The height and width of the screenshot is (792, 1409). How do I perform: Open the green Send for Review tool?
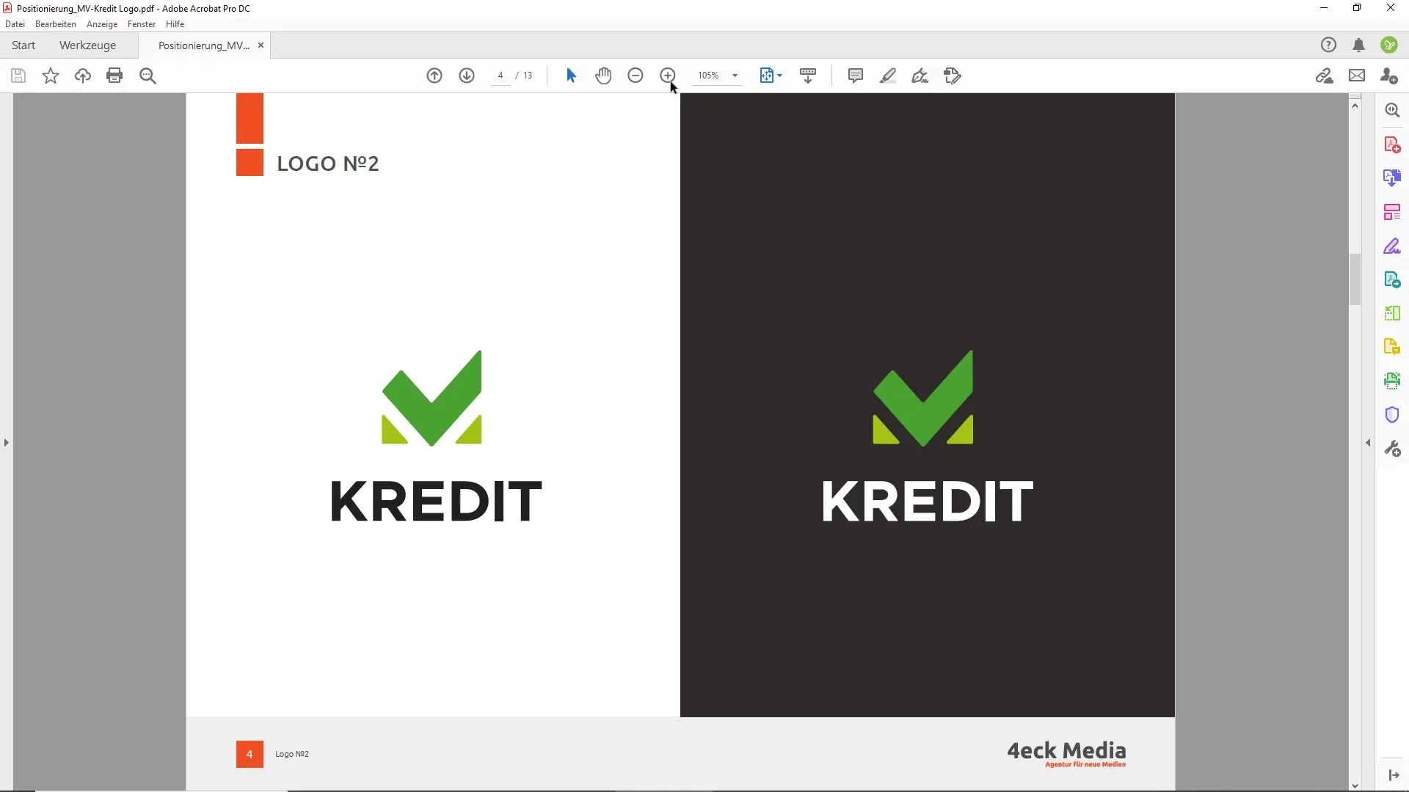(x=1392, y=279)
